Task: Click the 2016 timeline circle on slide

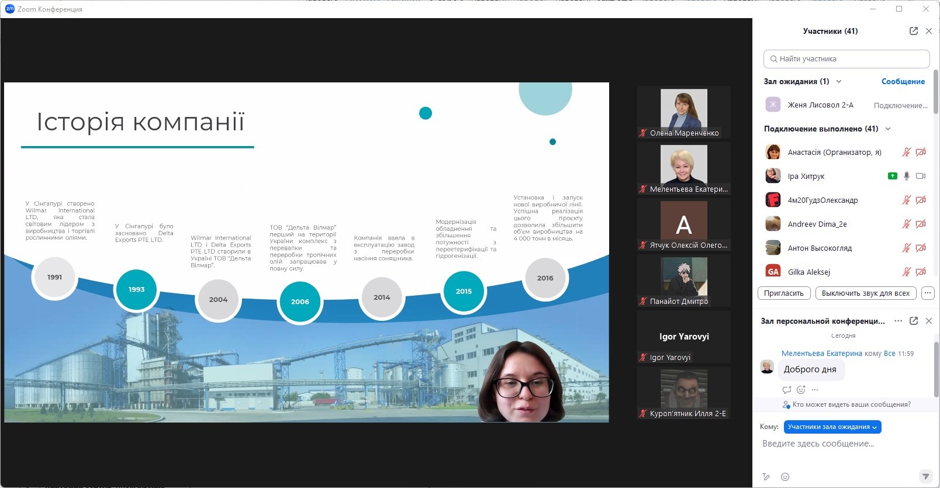Action: tap(545, 278)
